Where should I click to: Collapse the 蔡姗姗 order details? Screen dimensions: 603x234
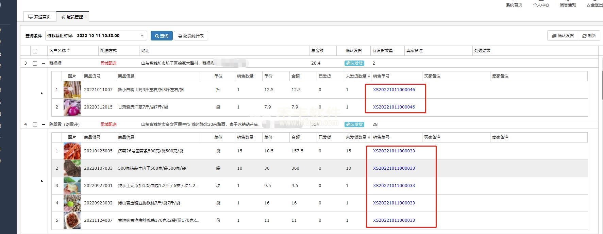coord(44,63)
